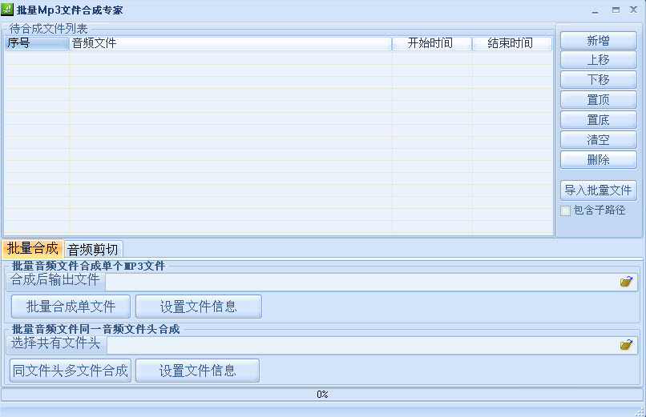
Task: Close the 批量Mp3文件合成专家 window
Action: tap(634, 10)
